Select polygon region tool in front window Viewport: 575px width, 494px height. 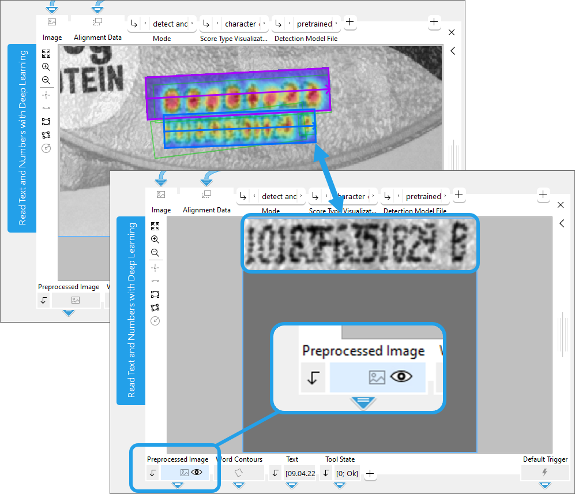point(155,307)
